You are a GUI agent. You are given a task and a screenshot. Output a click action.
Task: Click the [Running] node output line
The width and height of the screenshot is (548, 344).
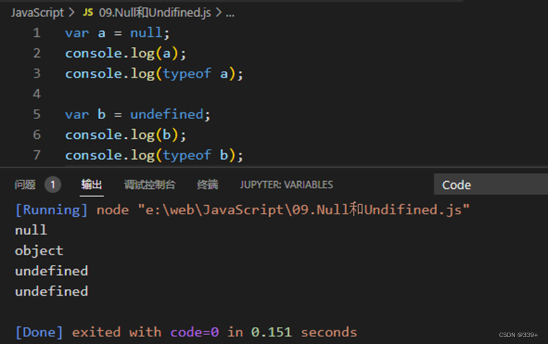(x=243, y=210)
